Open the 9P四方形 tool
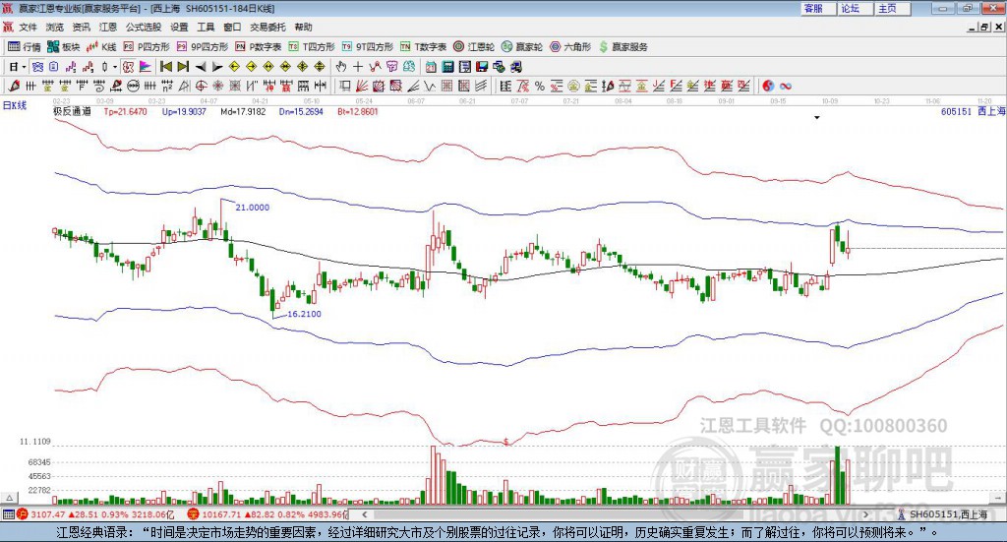 coord(203,47)
